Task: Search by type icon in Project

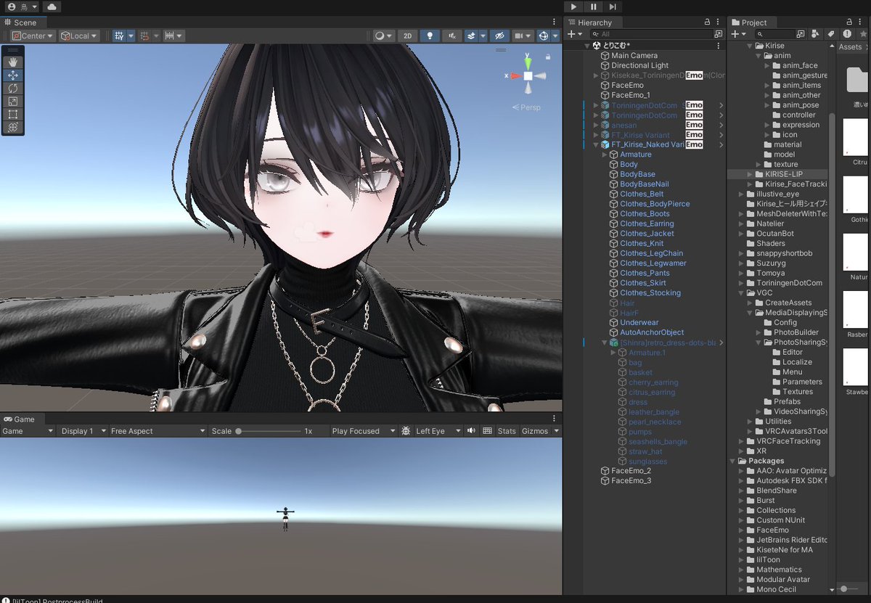Action: coord(815,34)
